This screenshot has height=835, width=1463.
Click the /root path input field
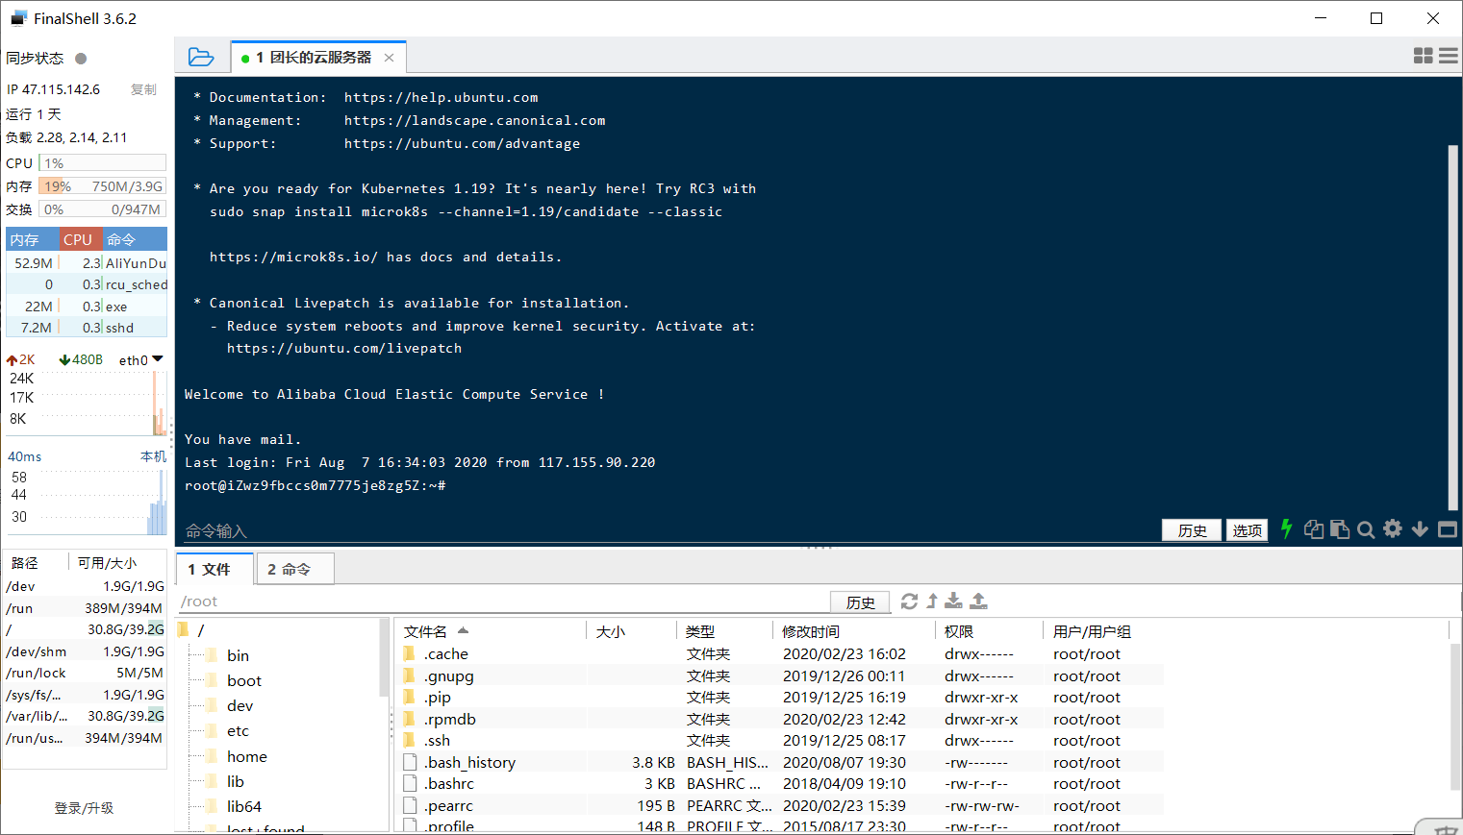coord(503,602)
